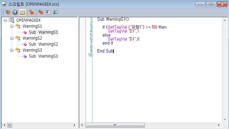Screen dimensions: 229x129
Task: Click line number 10 in the gutter
Action: pyautogui.click(x=90, y=55)
